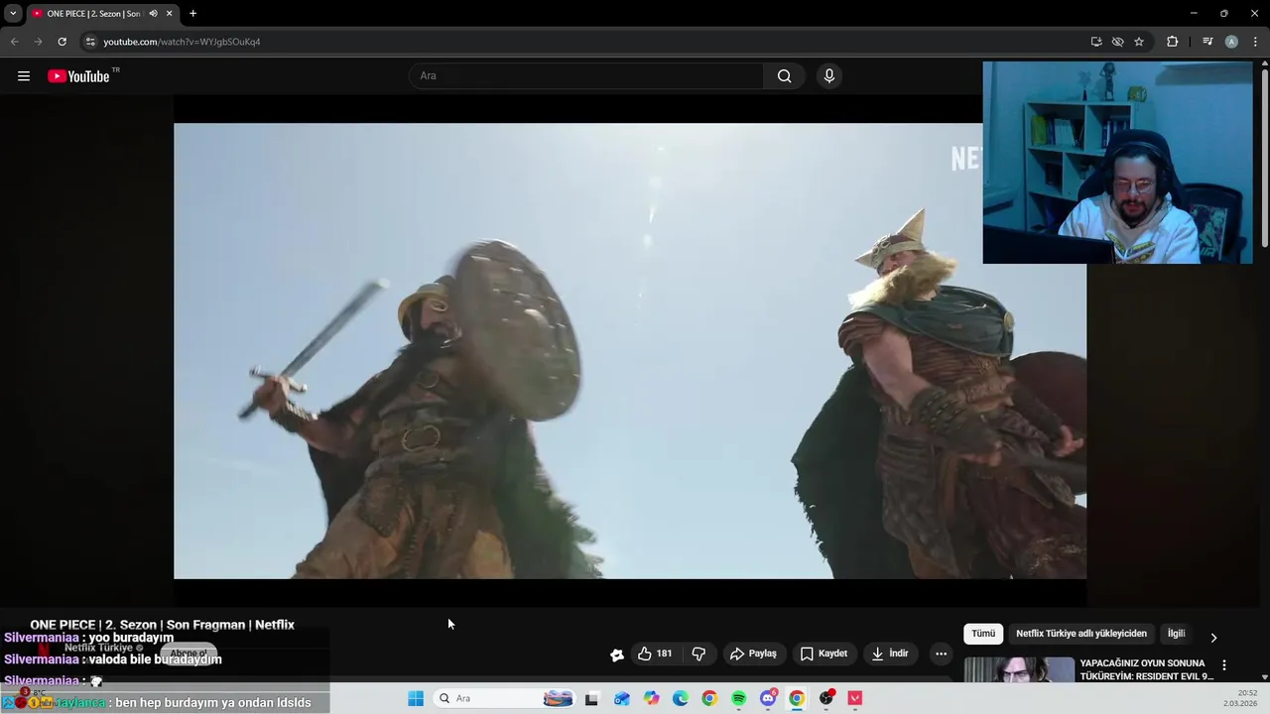Click the ONE PIECE 2. Sezon video title

[163, 625]
